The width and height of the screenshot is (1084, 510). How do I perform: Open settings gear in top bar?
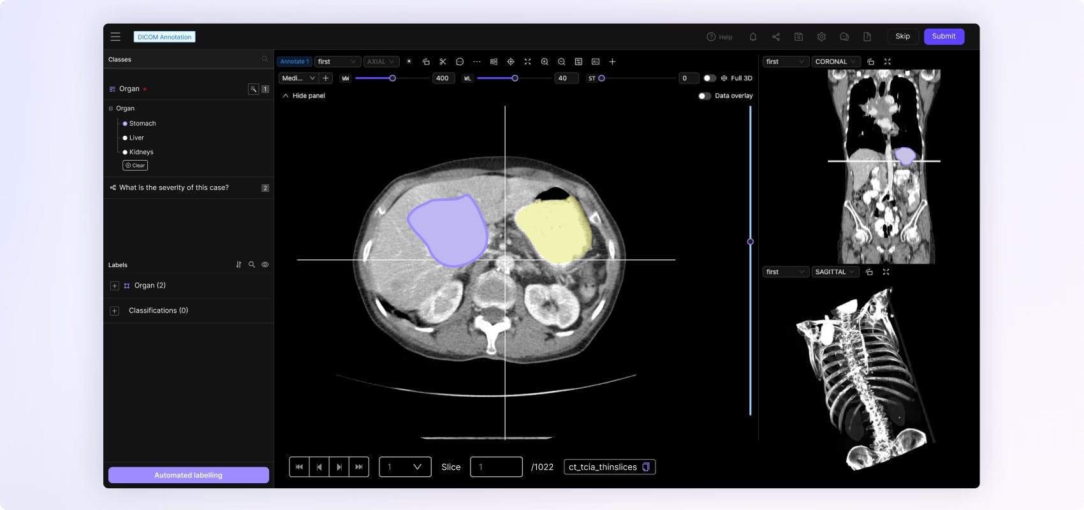click(821, 37)
